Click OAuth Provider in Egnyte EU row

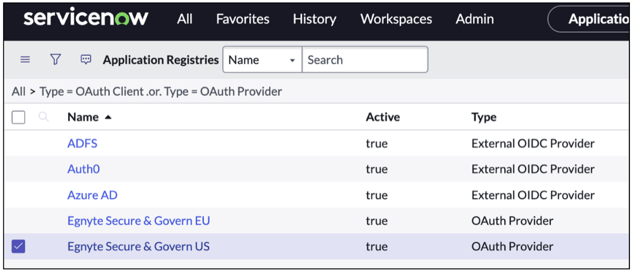coord(512,221)
